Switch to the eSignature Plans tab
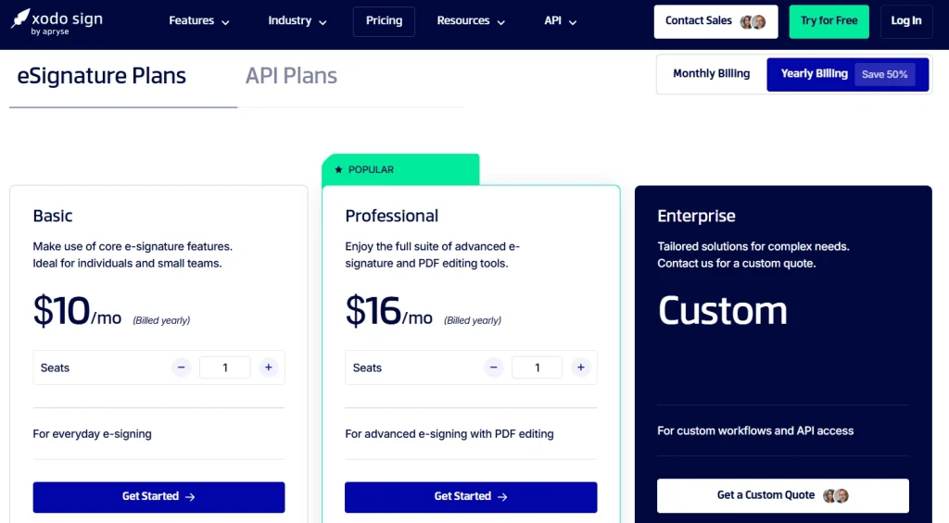The height and width of the screenshot is (523, 949). click(x=102, y=76)
